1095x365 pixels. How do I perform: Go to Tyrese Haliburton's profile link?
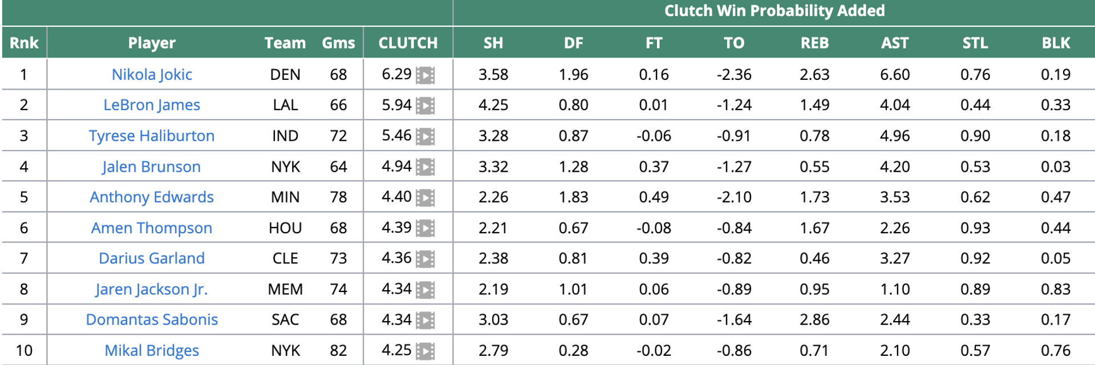(x=152, y=136)
